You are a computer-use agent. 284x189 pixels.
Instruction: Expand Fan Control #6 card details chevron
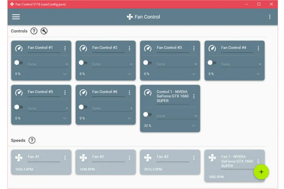point(129,118)
